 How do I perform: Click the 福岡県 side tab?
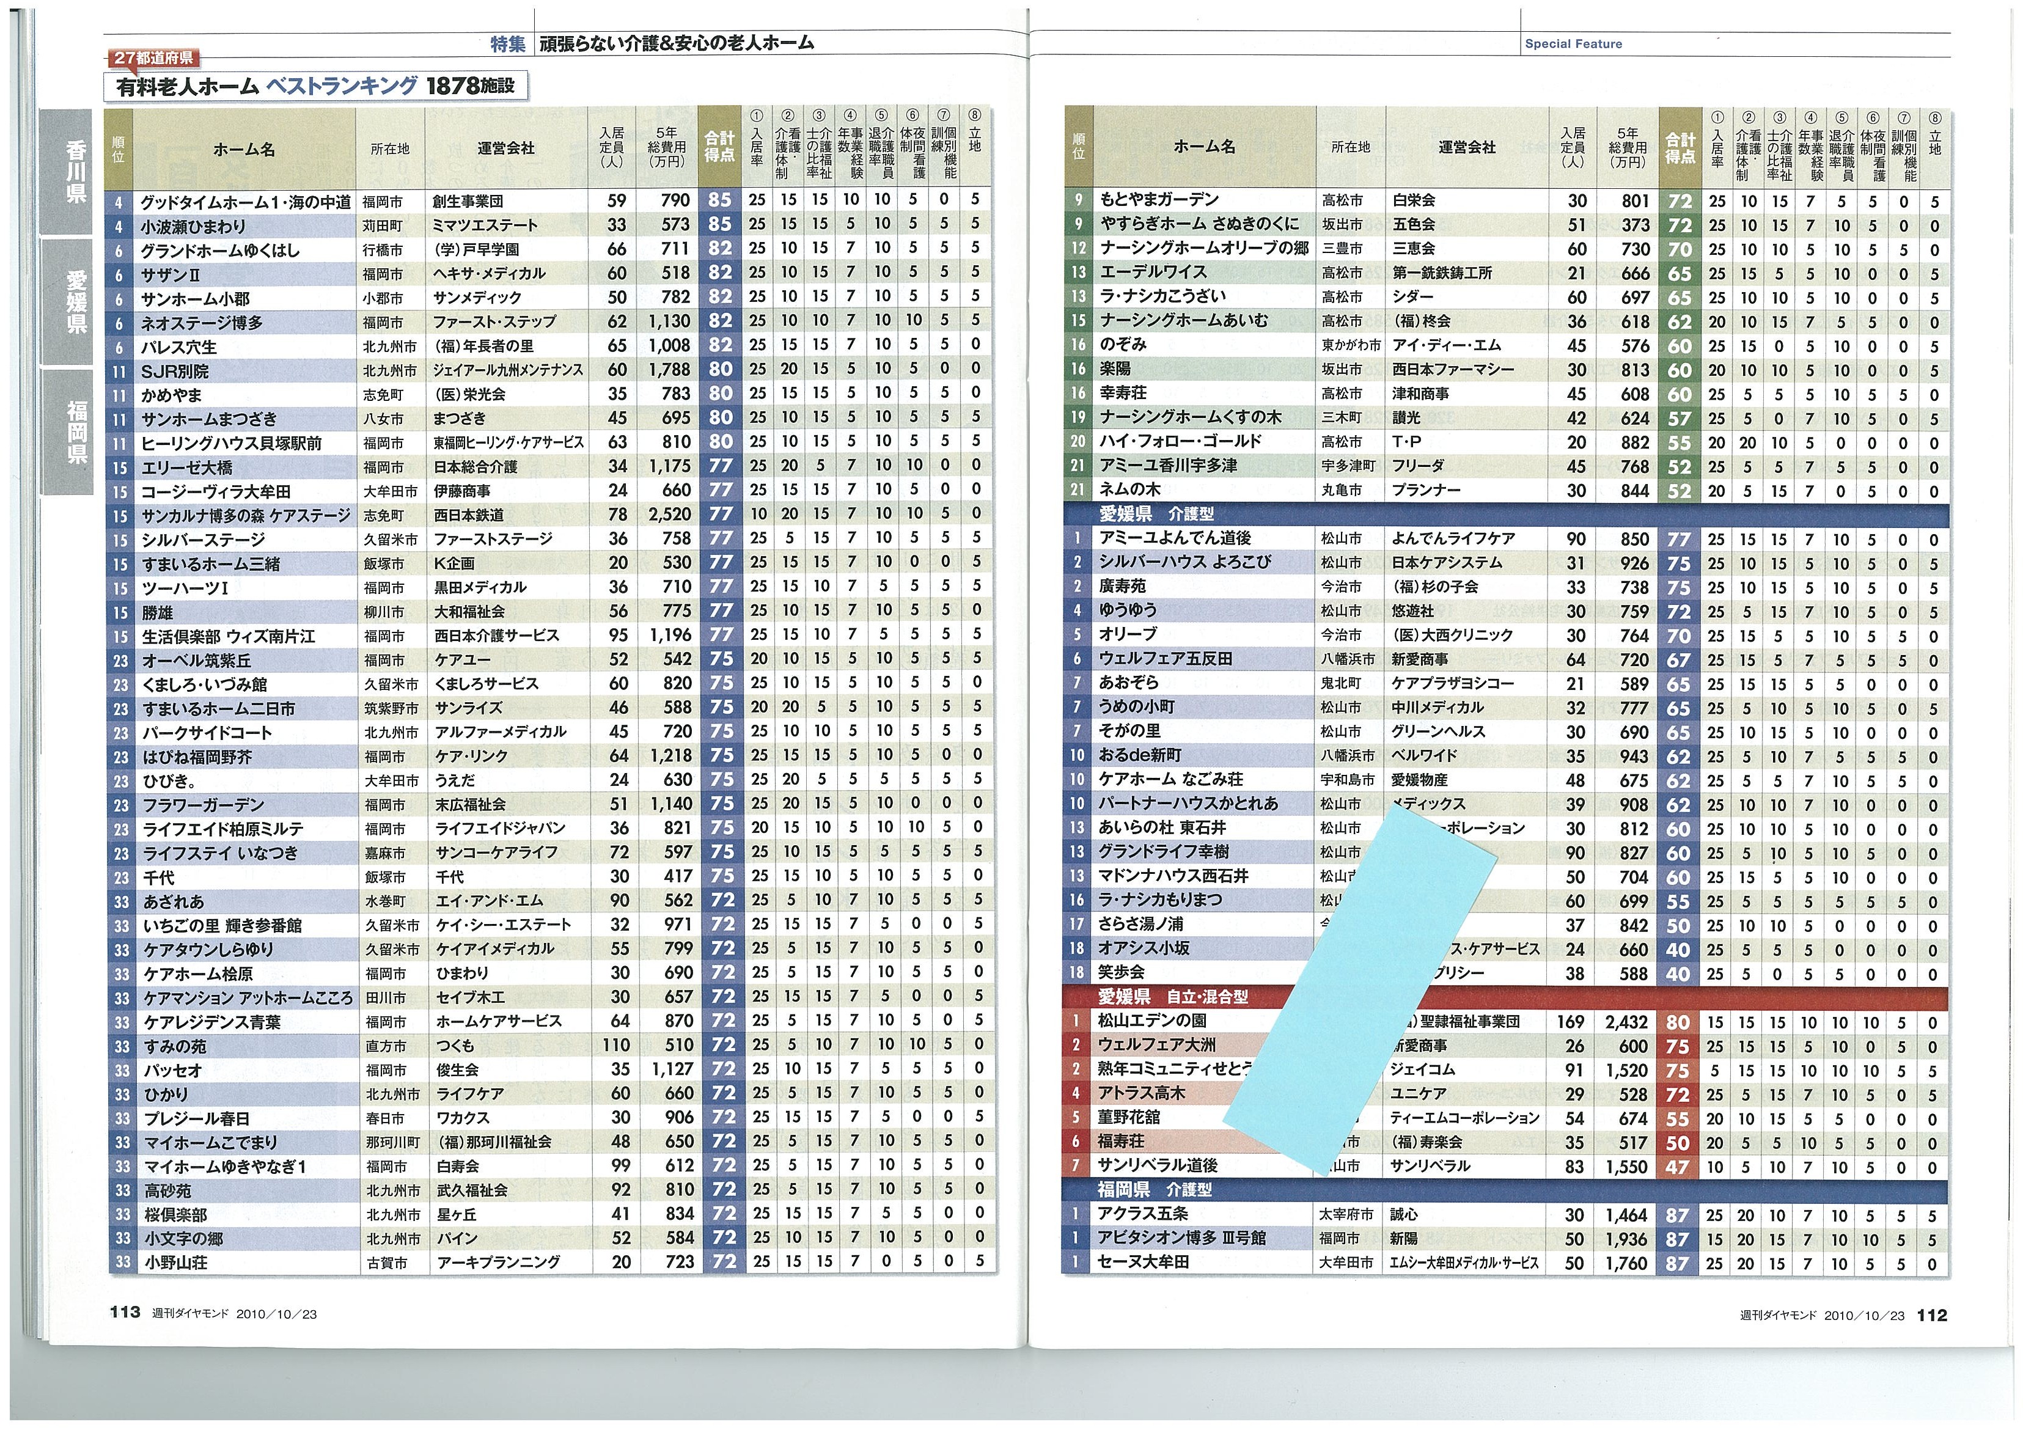[66, 431]
